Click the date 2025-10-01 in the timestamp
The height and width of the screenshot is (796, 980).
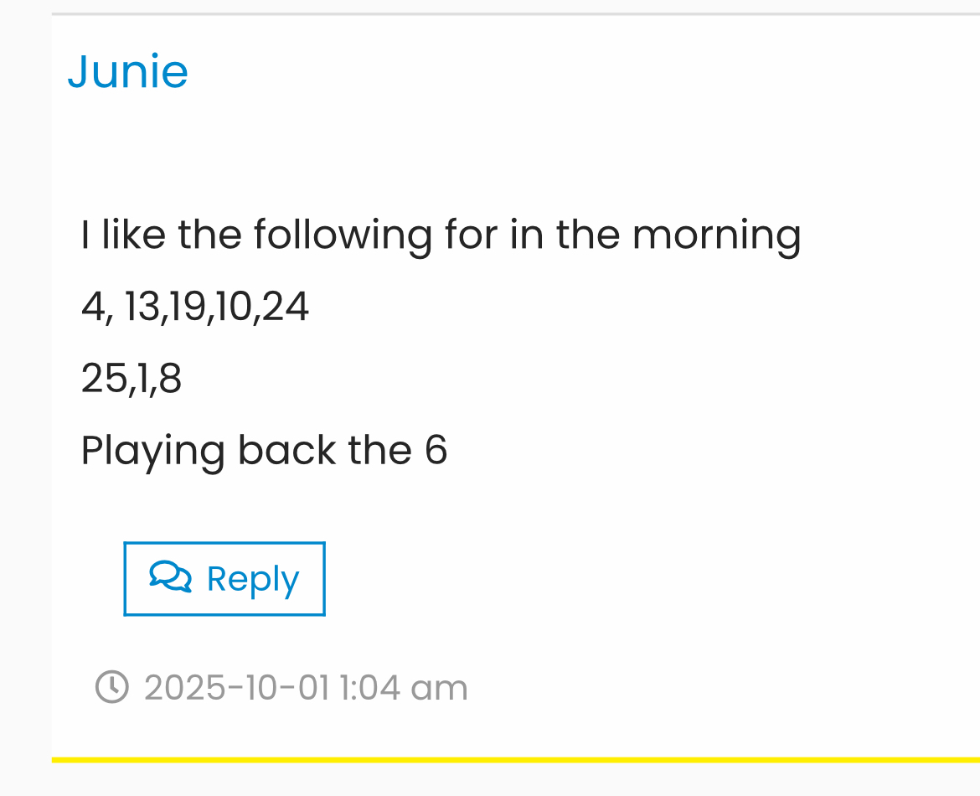(237, 688)
